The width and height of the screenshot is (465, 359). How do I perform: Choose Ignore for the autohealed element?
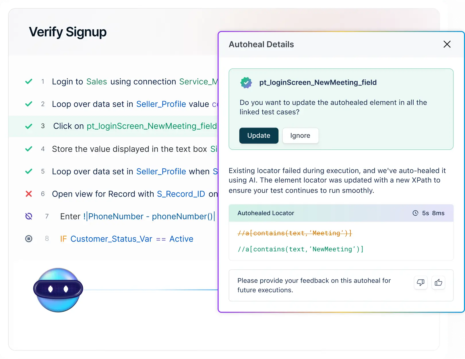click(300, 135)
